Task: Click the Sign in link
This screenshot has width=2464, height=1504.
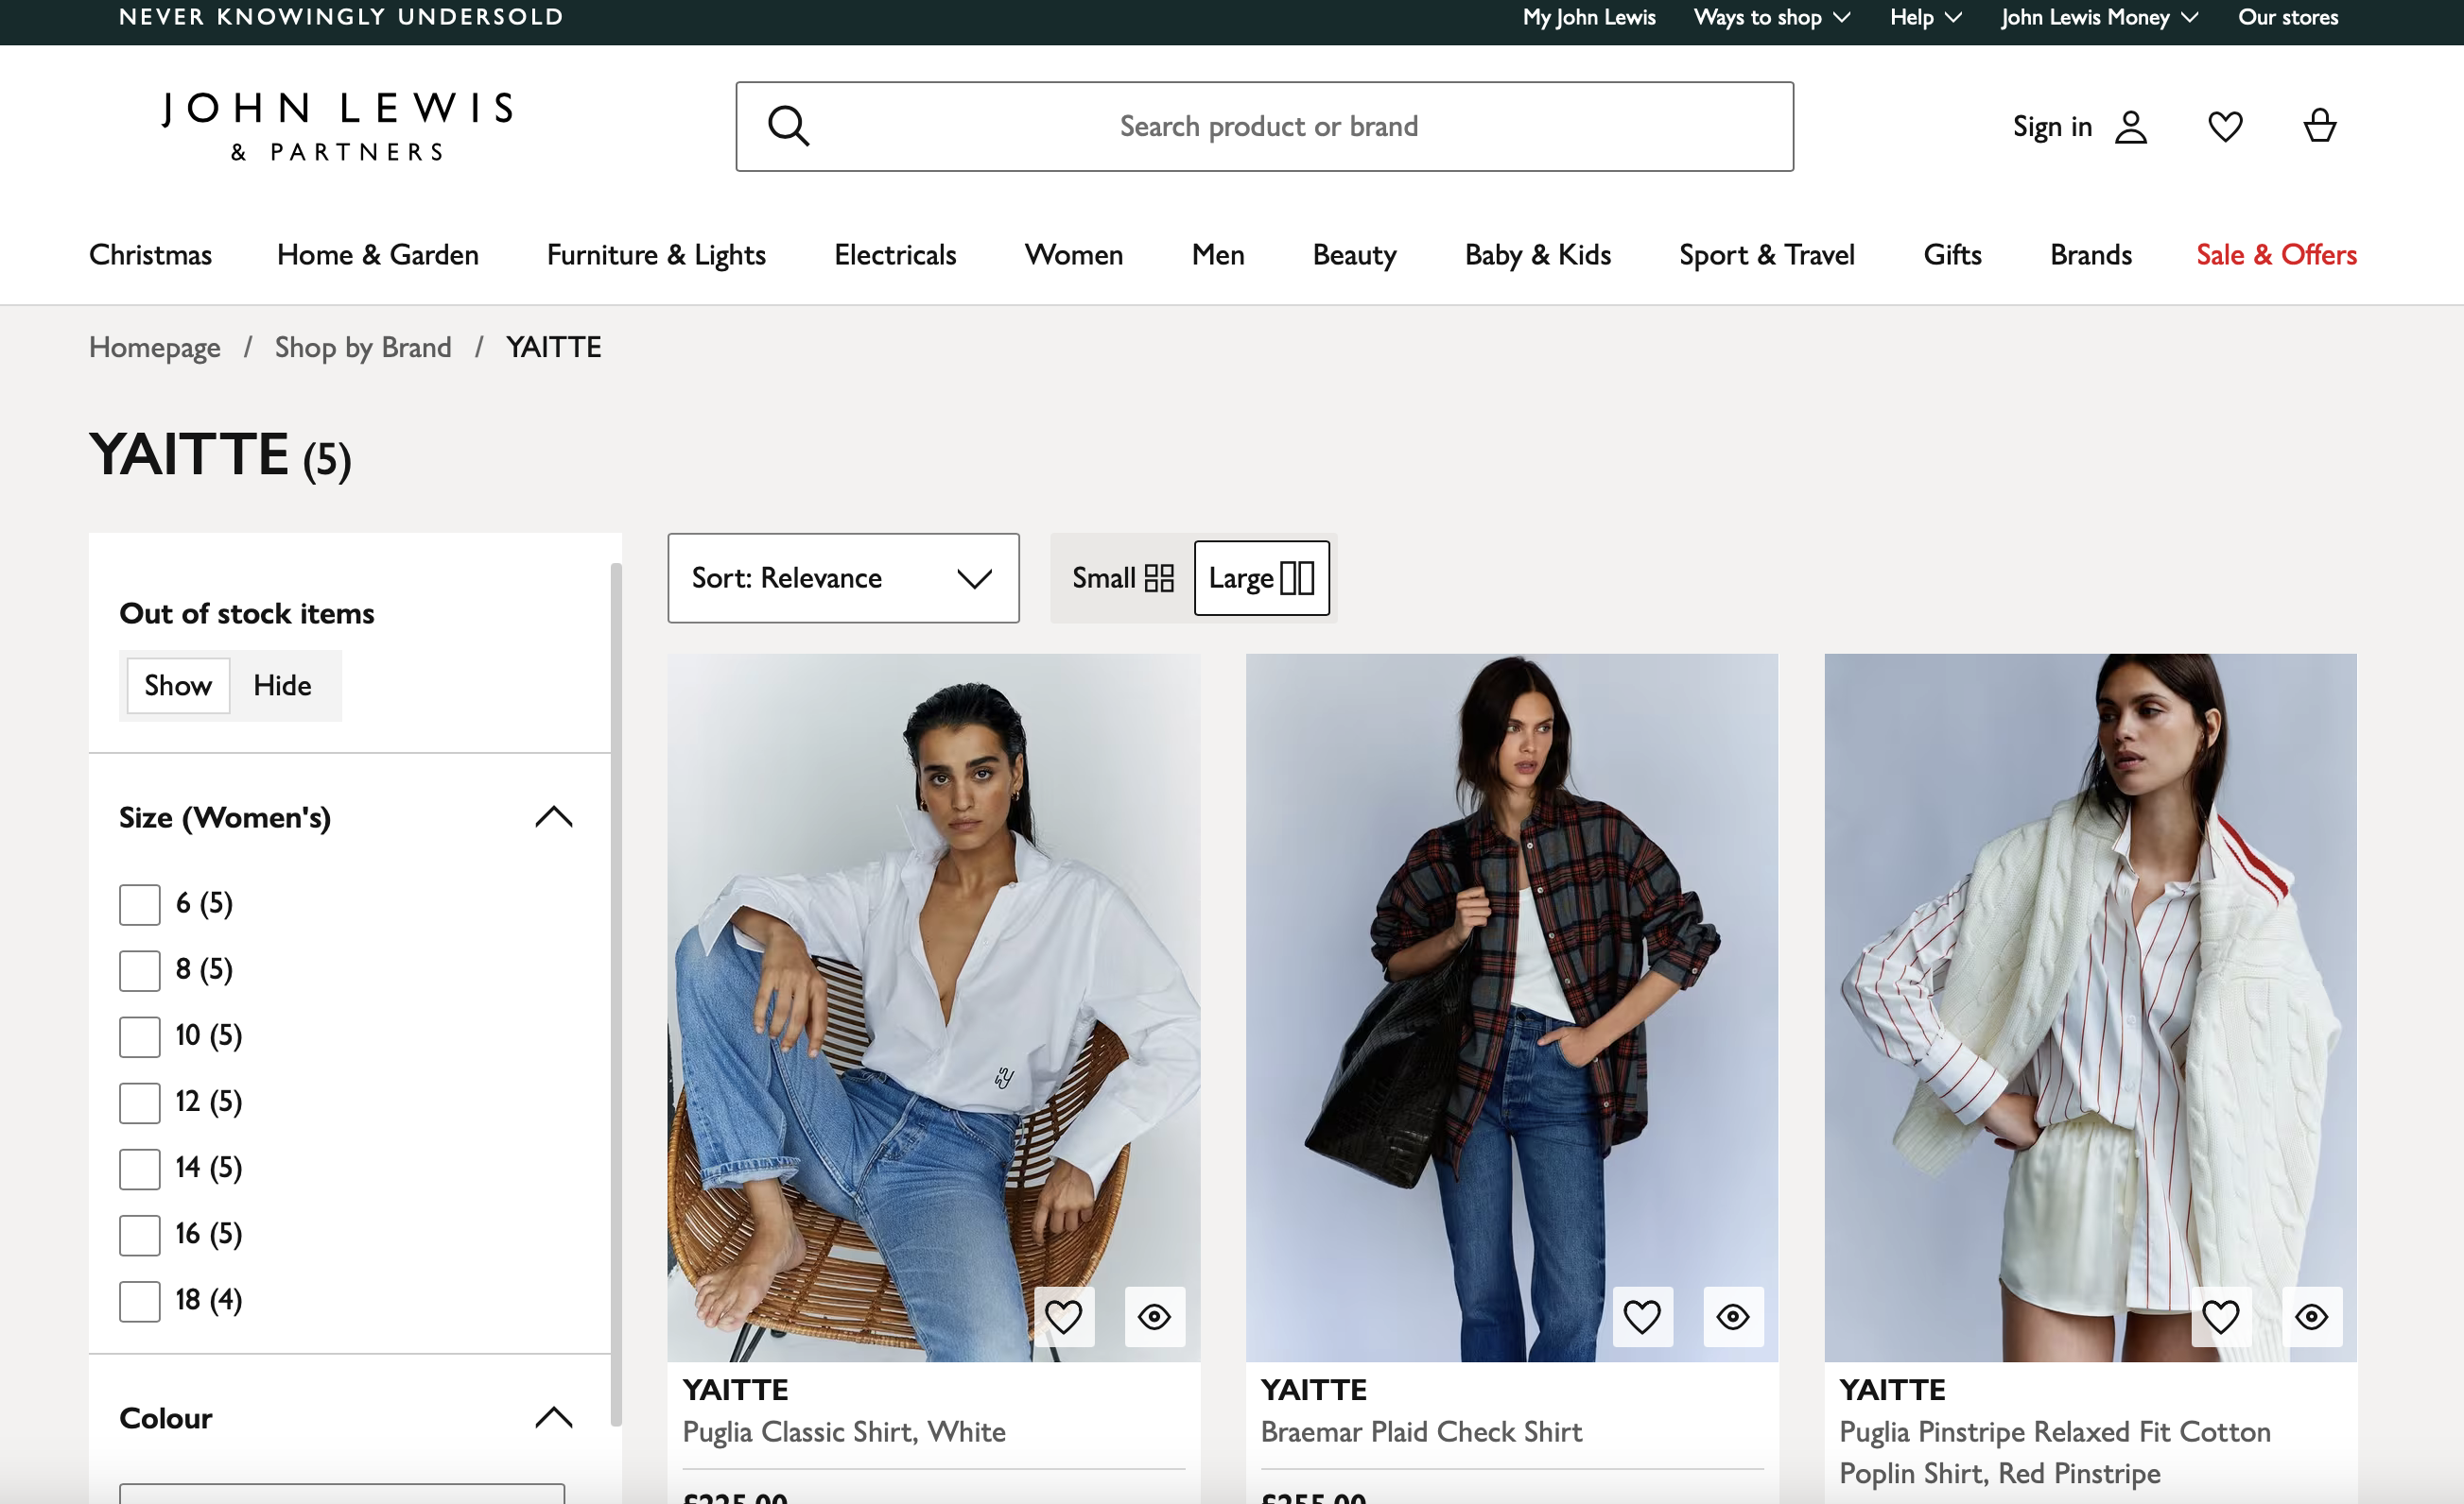Action: 2052,127
